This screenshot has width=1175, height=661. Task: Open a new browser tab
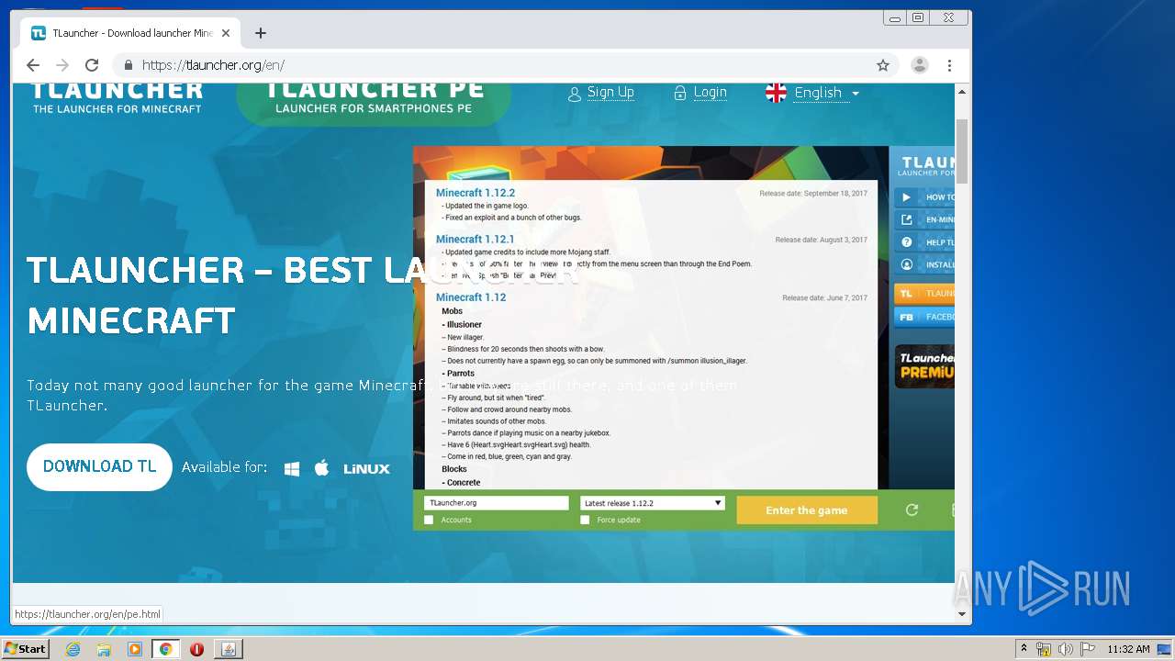261,33
